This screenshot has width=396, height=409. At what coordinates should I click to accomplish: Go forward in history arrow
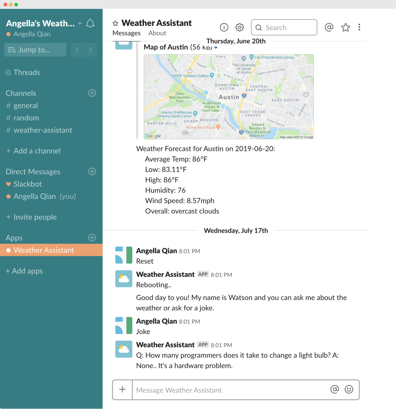(90, 50)
